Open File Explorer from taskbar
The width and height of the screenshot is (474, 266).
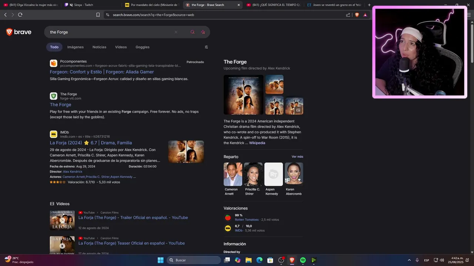click(248, 260)
